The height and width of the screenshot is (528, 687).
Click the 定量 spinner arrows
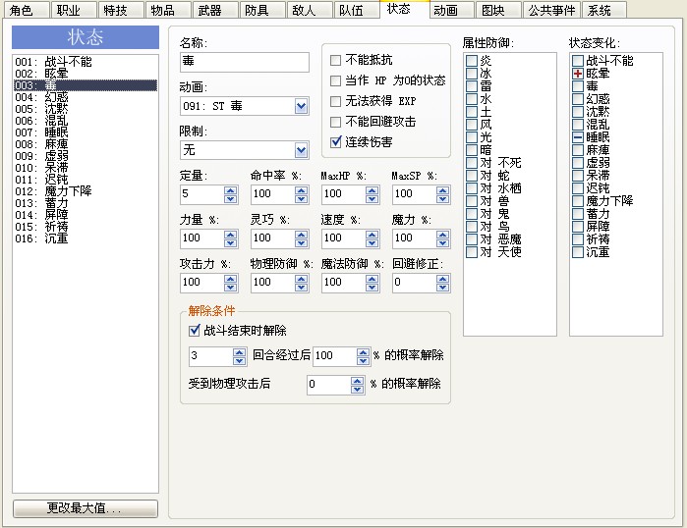tap(230, 194)
